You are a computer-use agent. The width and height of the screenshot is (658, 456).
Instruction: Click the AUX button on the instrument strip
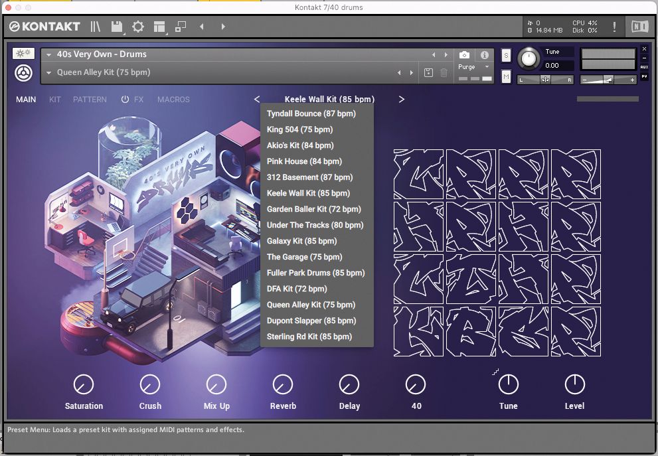[644, 66]
